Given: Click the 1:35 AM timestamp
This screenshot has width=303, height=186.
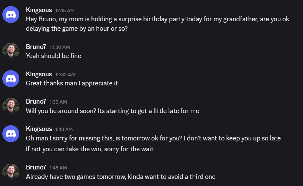Looking at the screenshot, I should 58,102.
